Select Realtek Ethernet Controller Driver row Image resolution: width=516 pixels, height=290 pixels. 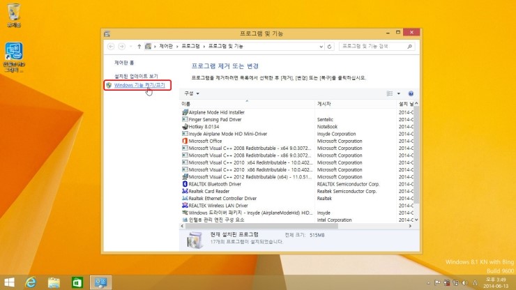point(296,199)
